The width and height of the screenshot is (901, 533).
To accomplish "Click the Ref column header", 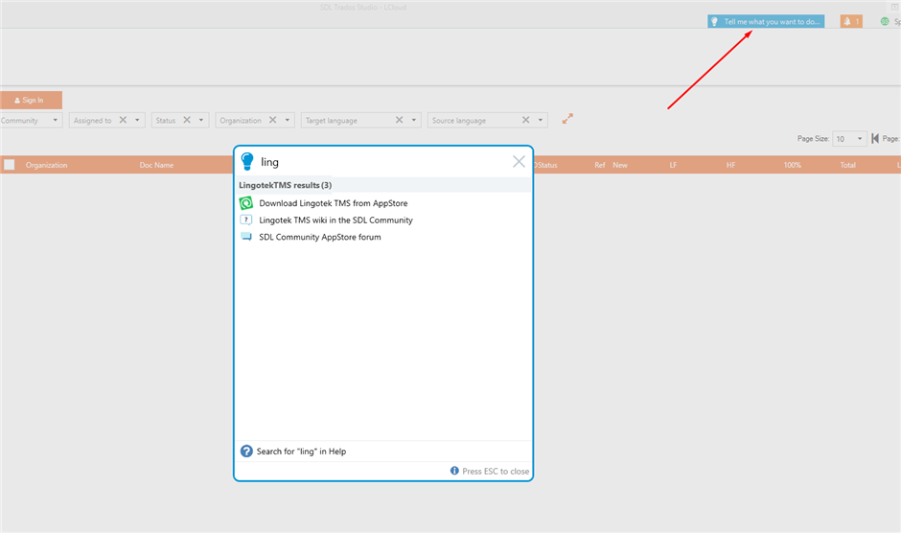I will pyautogui.click(x=600, y=165).
